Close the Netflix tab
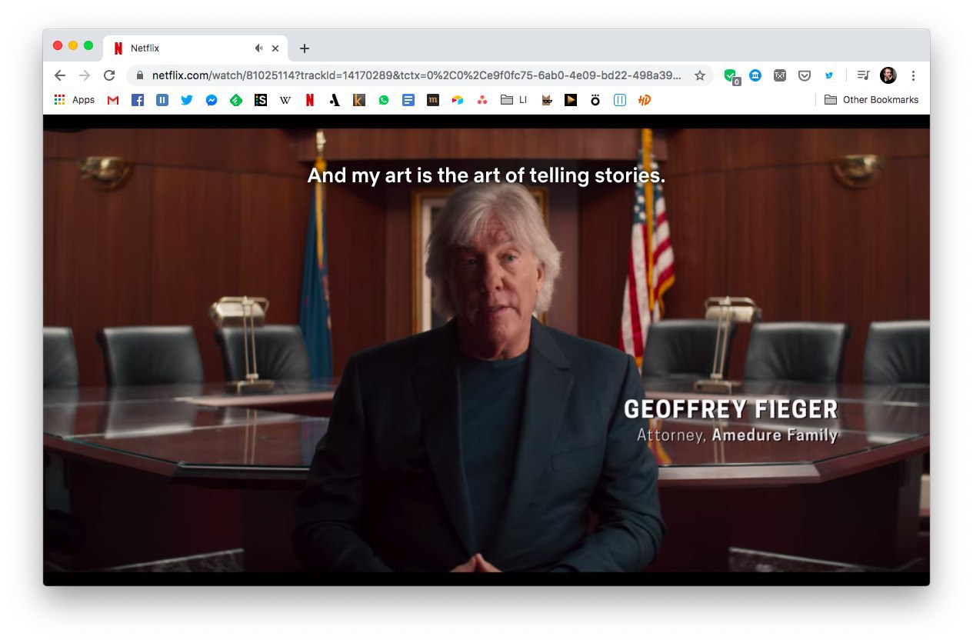Viewport: 973px width, 643px height. pyautogui.click(x=275, y=48)
